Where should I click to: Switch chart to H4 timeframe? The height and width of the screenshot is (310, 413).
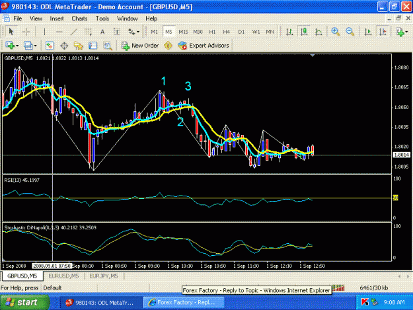[x=226, y=32]
